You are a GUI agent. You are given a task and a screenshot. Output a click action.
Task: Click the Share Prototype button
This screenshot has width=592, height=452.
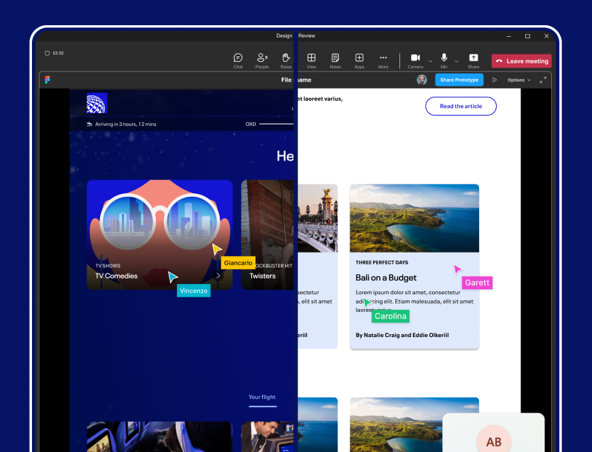point(459,80)
